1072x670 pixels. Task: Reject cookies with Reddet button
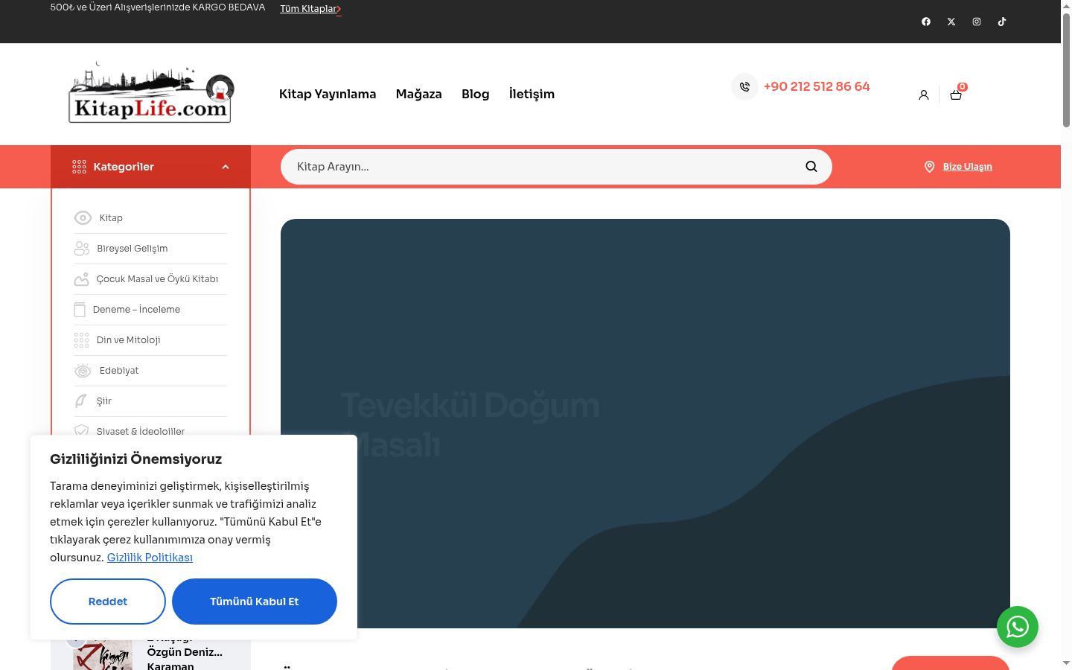coord(108,602)
